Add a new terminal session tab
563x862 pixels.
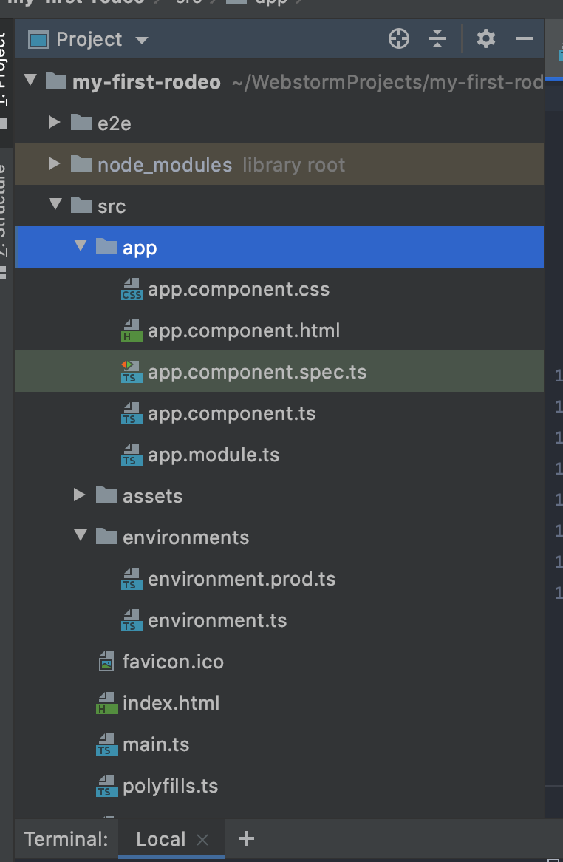[247, 838]
